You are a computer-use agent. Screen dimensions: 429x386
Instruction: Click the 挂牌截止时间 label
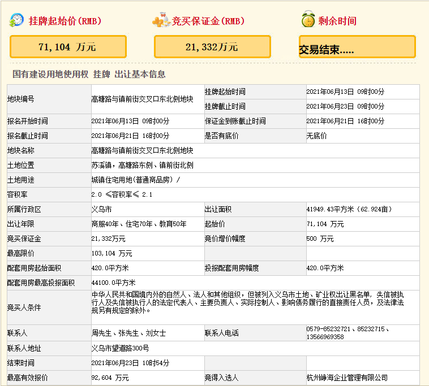click(225, 107)
